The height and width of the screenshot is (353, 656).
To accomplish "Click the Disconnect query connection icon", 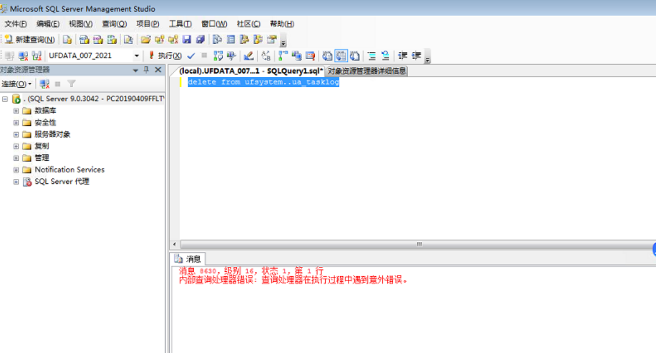I will tap(23, 56).
